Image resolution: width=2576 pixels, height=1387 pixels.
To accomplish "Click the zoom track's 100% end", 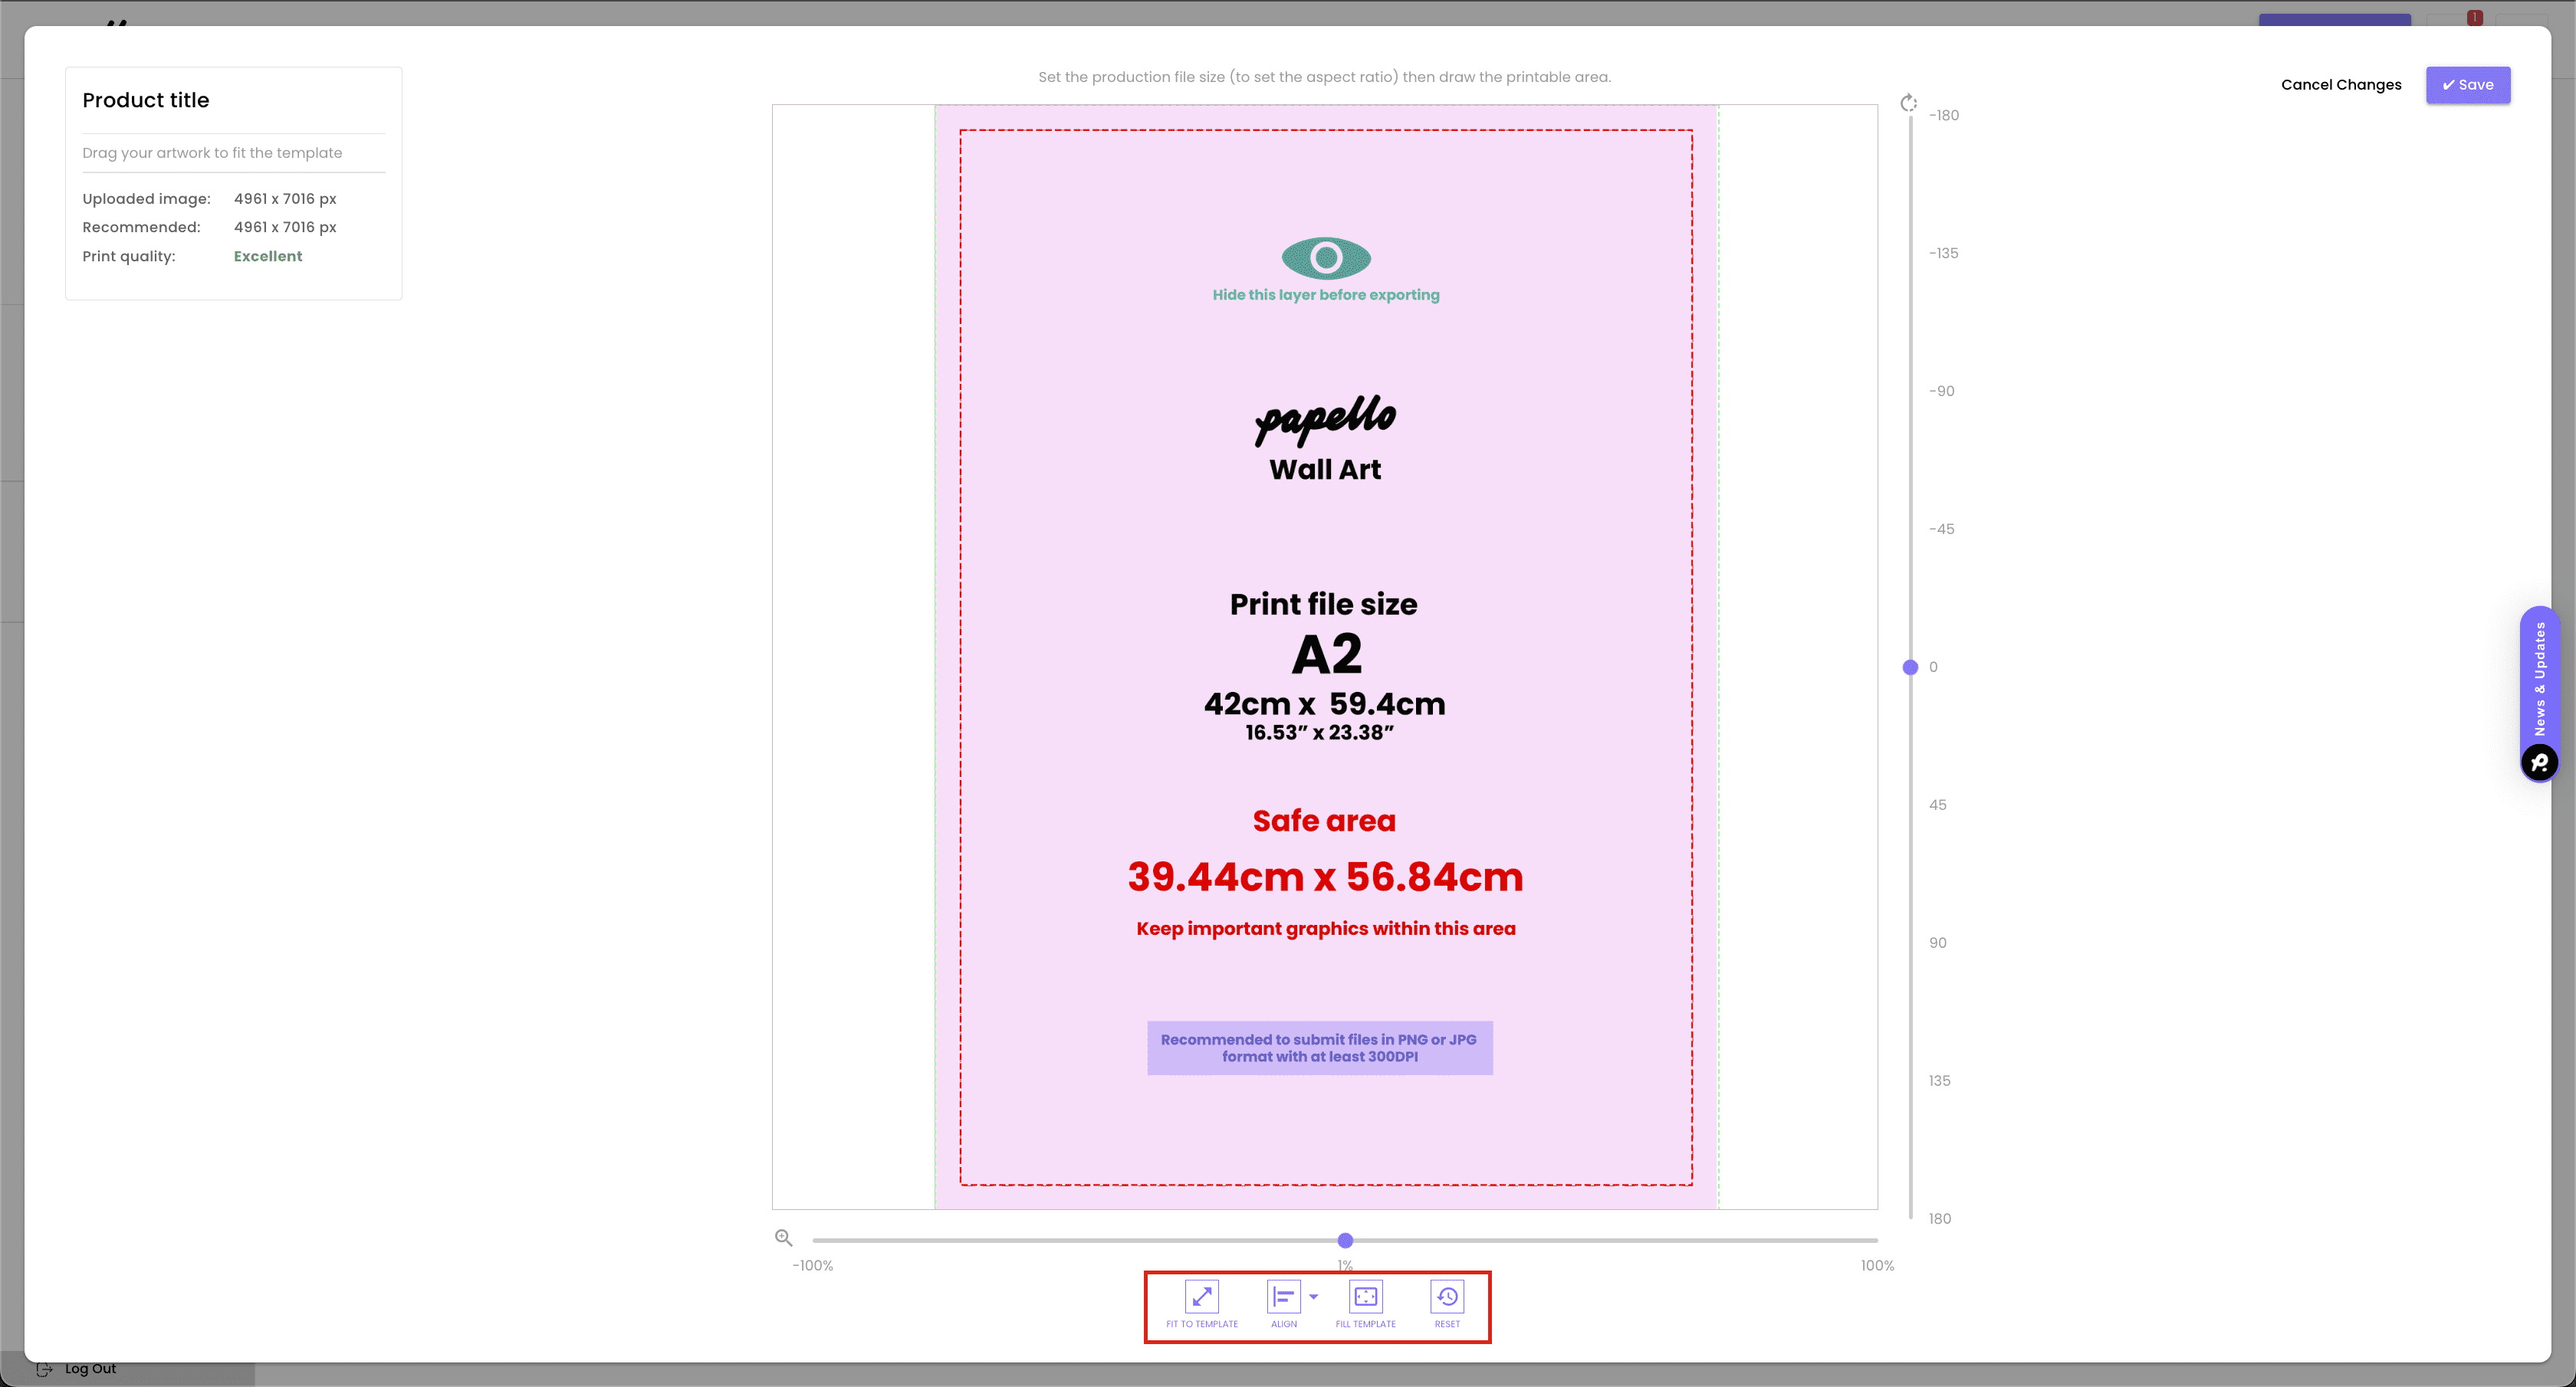I will [1875, 1240].
